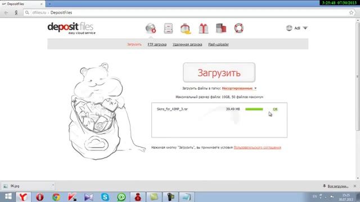Viewport: 360px width, 202px height.
Task: Open the Пользовательского соглашения link
Action: pos(258,148)
